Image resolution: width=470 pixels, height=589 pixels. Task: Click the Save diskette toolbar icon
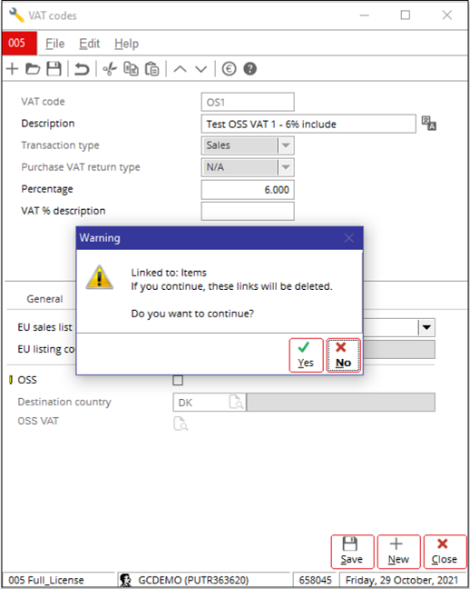(x=54, y=69)
